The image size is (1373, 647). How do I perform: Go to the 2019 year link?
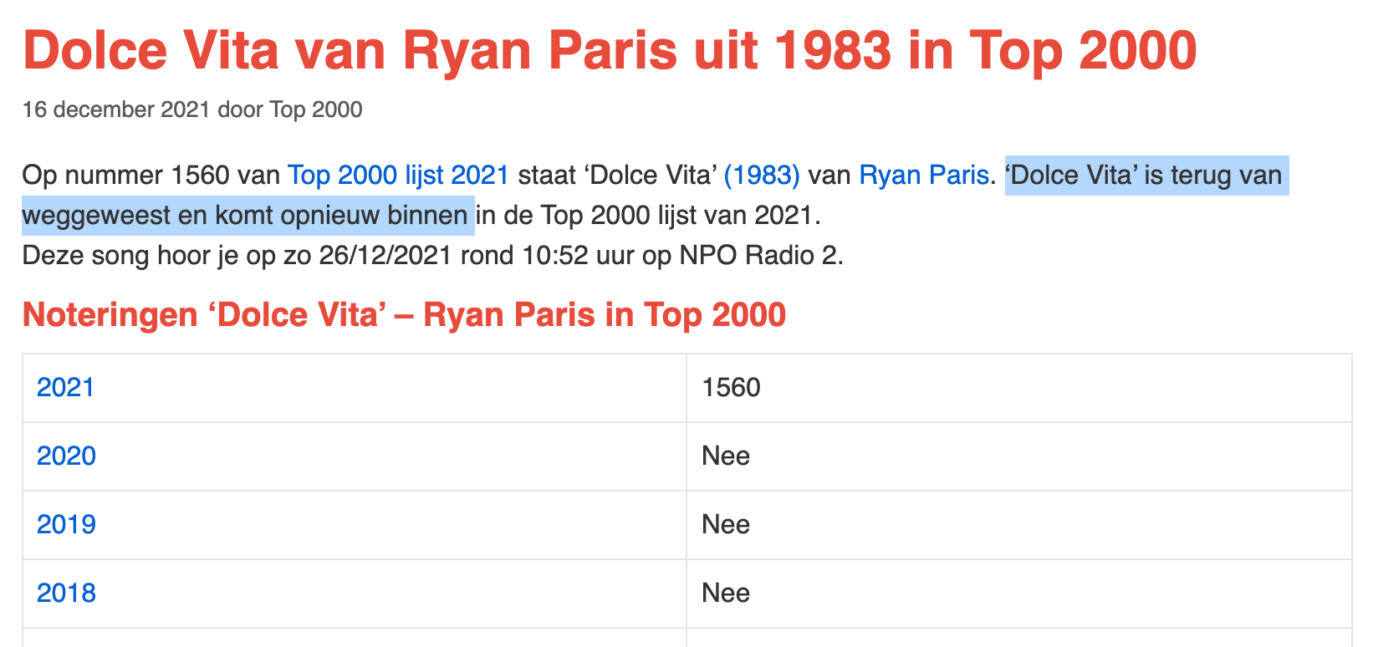[x=66, y=524]
